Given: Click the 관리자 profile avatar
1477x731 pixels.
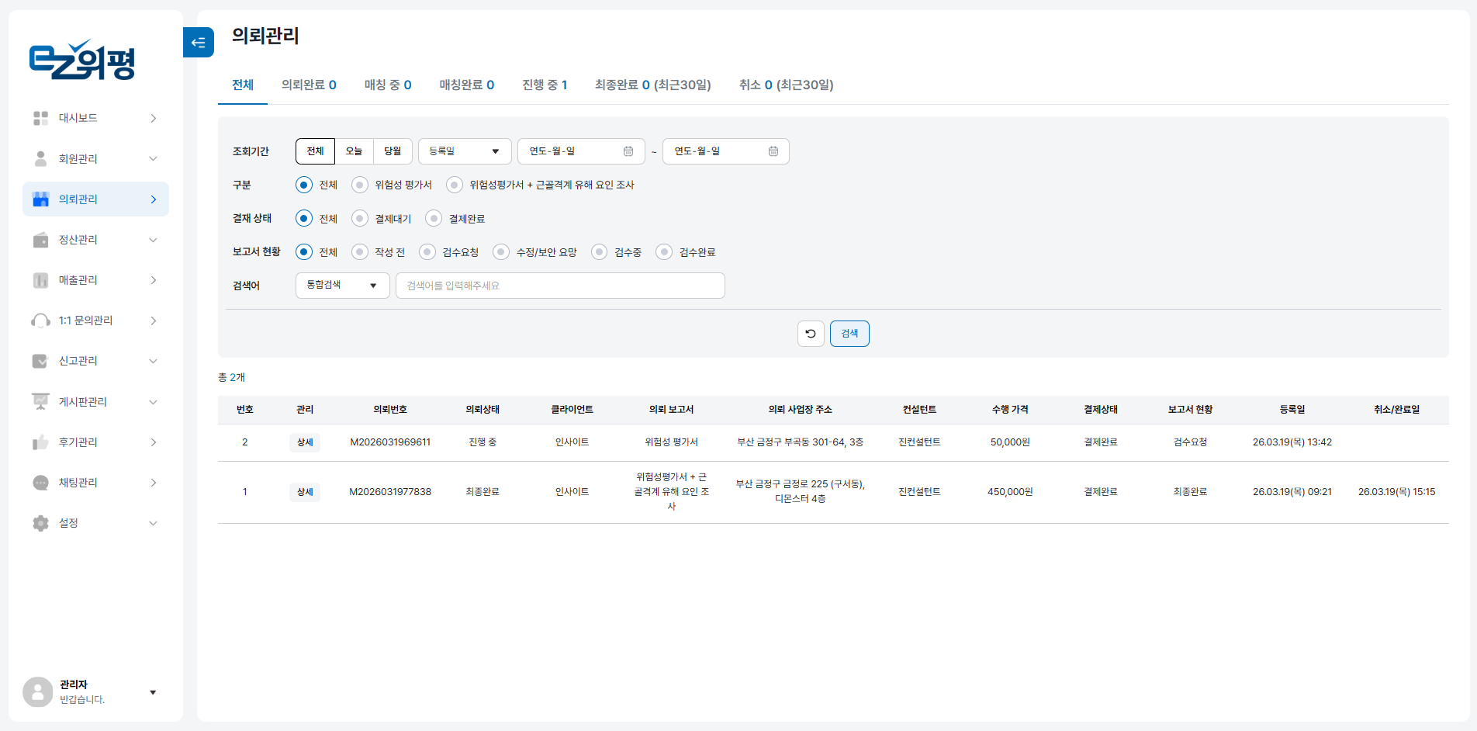Looking at the screenshot, I should (x=38, y=691).
